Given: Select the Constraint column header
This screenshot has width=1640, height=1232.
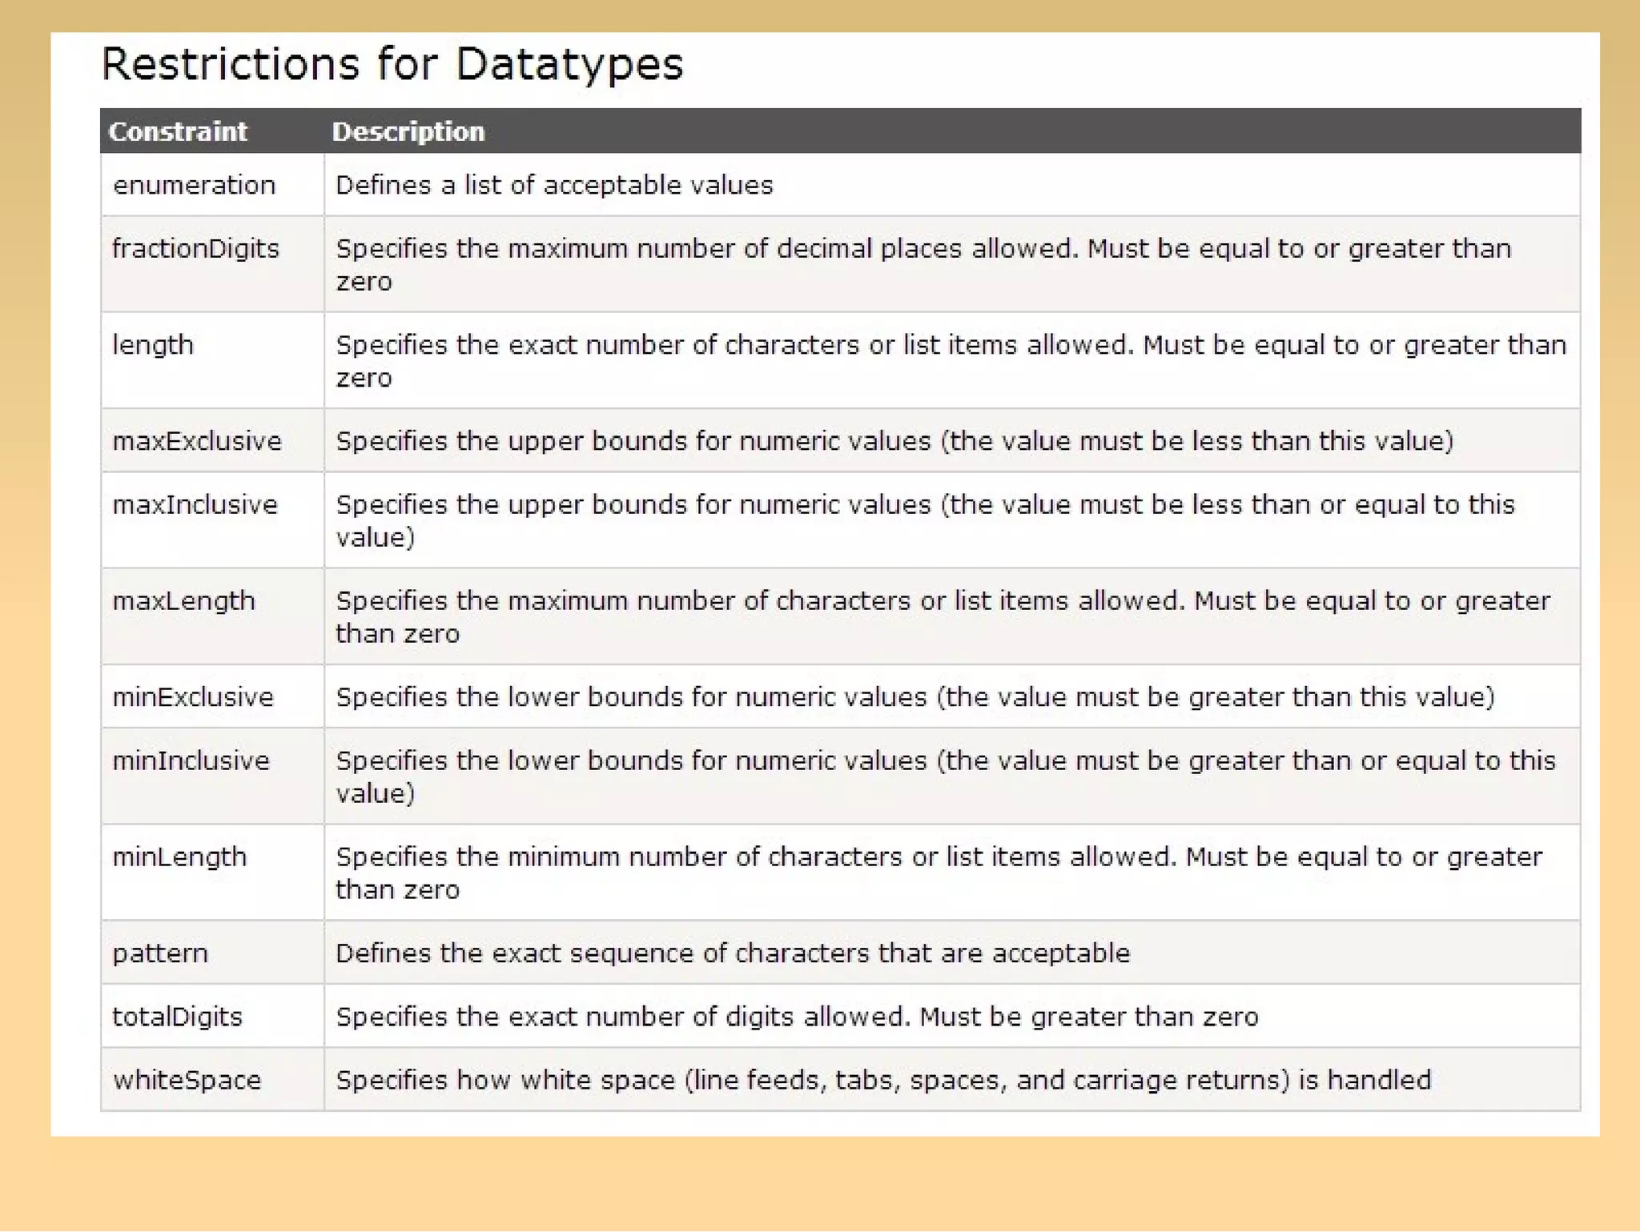Looking at the screenshot, I should click(x=178, y=131).
